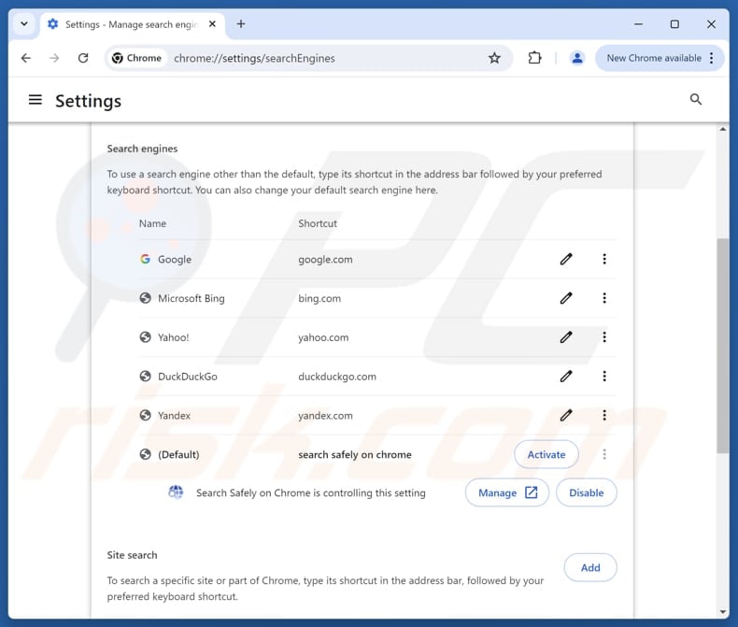Screen dimensions: 738x627
Task: Open more actions for Yahoo! row
Action: tap(604, 337)
